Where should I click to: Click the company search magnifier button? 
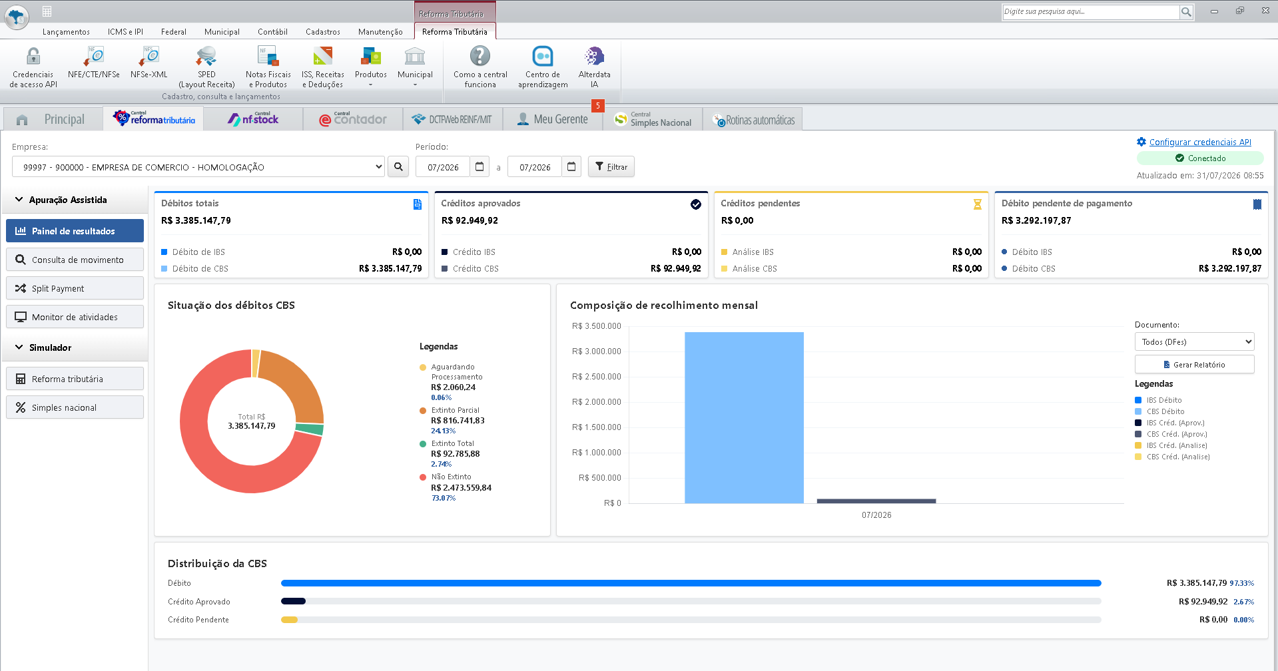point(398,167)
